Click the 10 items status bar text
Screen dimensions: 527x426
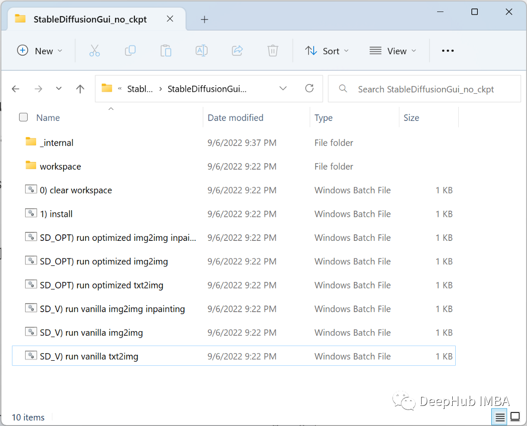tap(28, 417)
